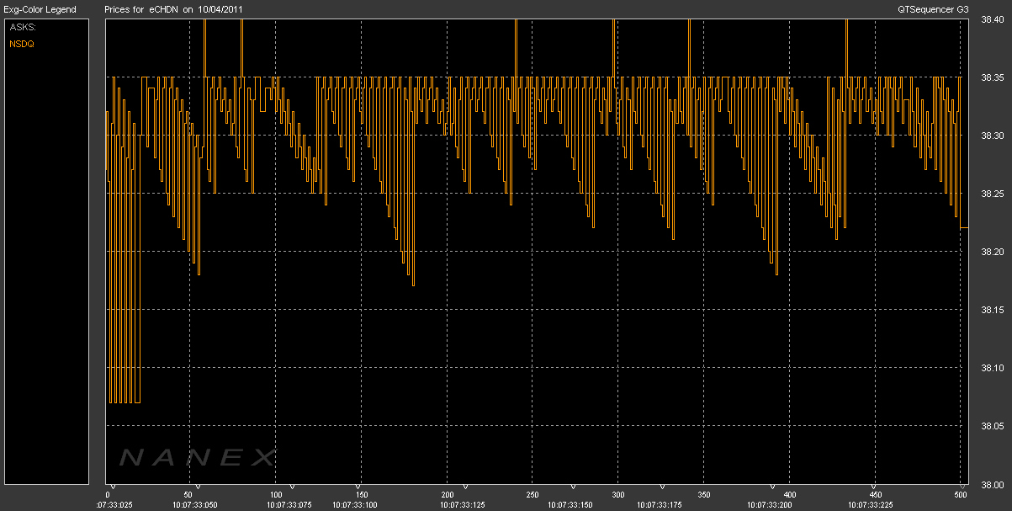
Task: Click the 38.10 price axis label
Action: pos(993,369)
